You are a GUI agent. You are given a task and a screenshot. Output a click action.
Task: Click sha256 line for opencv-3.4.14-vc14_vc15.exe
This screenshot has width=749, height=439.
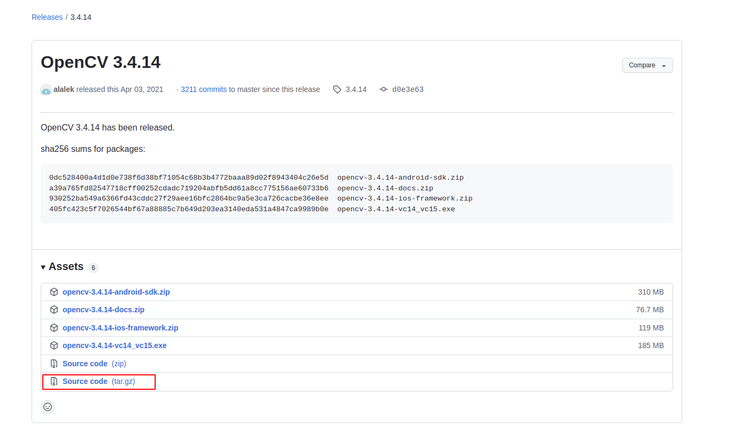pyautogui.click(x=252, y=209)
